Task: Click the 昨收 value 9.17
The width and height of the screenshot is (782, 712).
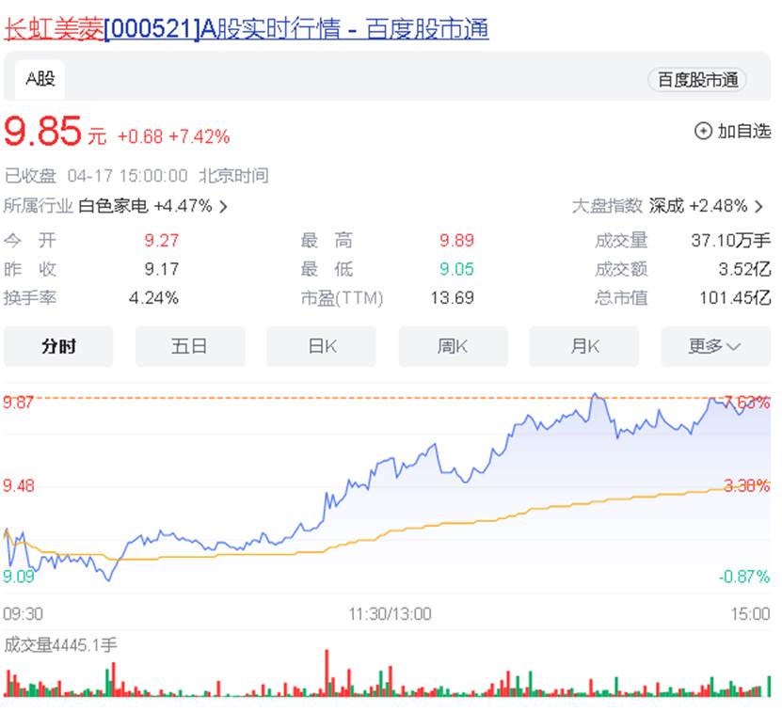Action: [x=162, y=269]
